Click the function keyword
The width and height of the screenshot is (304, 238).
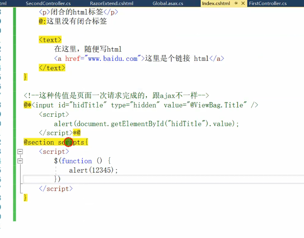[x=77, y=161]
